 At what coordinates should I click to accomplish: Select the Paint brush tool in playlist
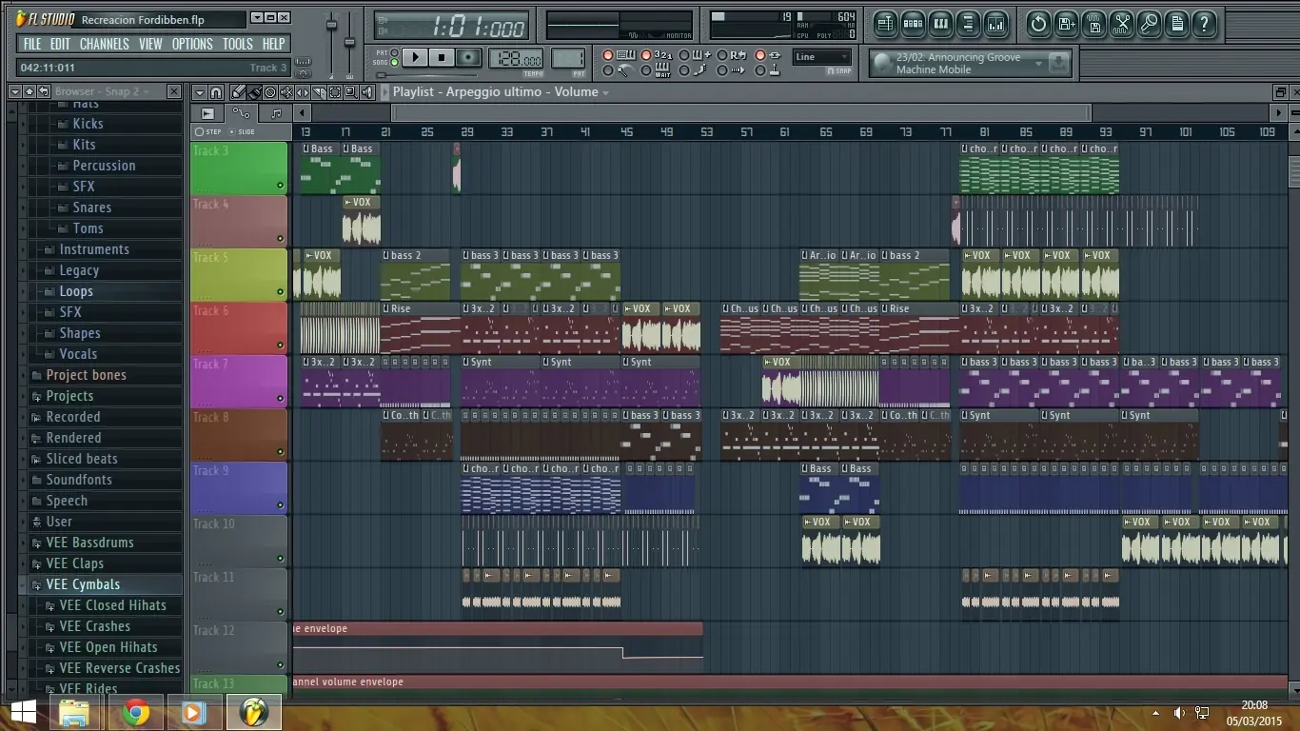click(254, 92)
